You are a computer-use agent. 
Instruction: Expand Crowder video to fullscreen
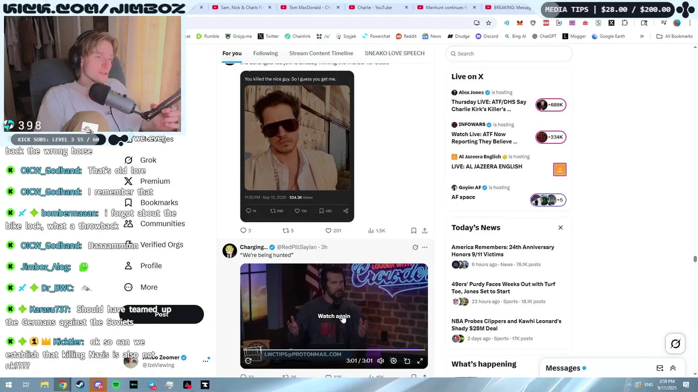point(420,360)
